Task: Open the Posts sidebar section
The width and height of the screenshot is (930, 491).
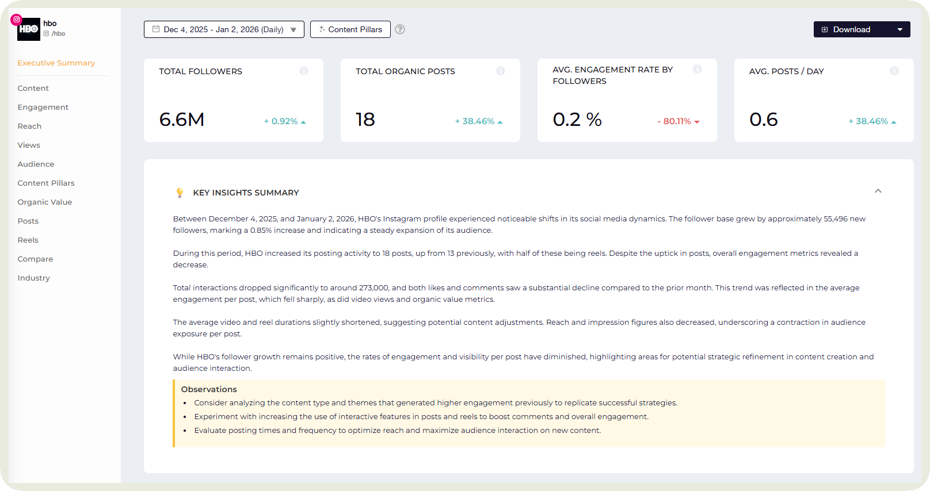Action: (28, 221)
